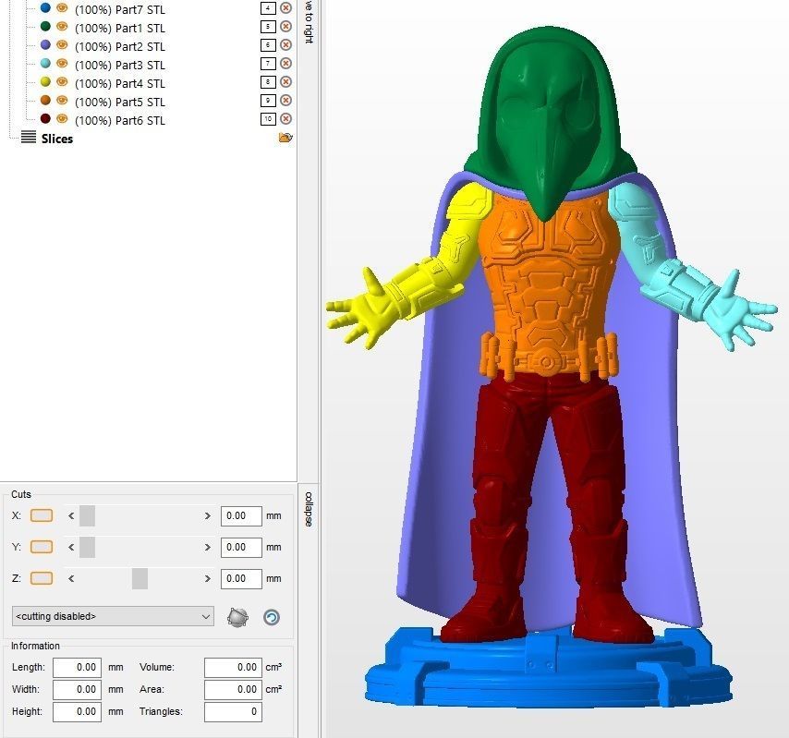The height and width of the screenshot is (738, 789).
Task: Click the blue reset cuts icon
Action: click(272, 617)
